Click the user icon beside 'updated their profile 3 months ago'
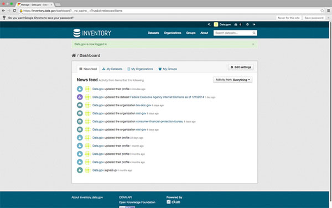This screenshot has height=208, width=332. click(x=80, y=154)
